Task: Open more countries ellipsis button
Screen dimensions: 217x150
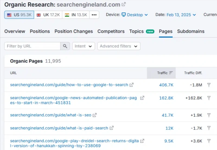Action: 94,15
